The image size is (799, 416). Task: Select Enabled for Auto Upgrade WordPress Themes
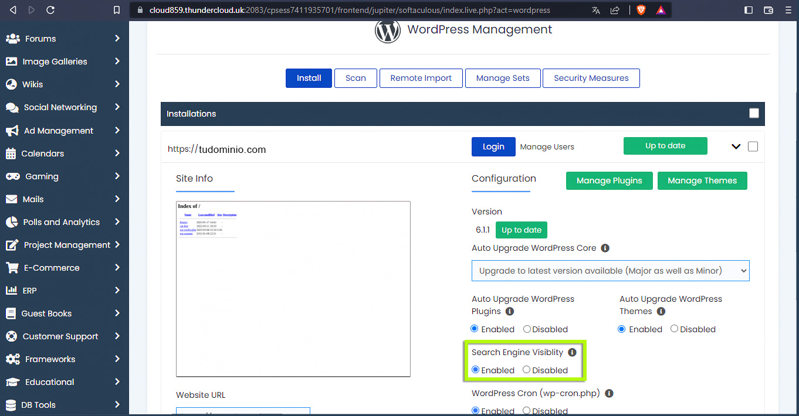tap(622, 329)
